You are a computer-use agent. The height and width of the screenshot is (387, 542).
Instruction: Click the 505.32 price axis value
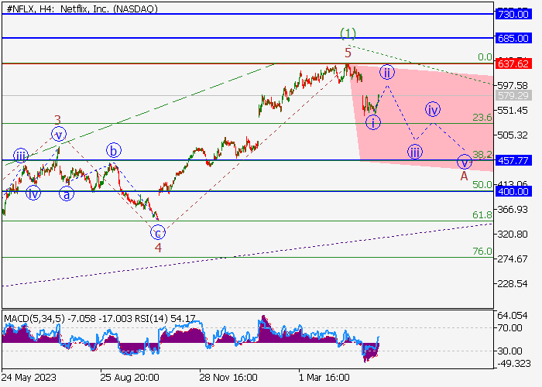click(513, 135)
